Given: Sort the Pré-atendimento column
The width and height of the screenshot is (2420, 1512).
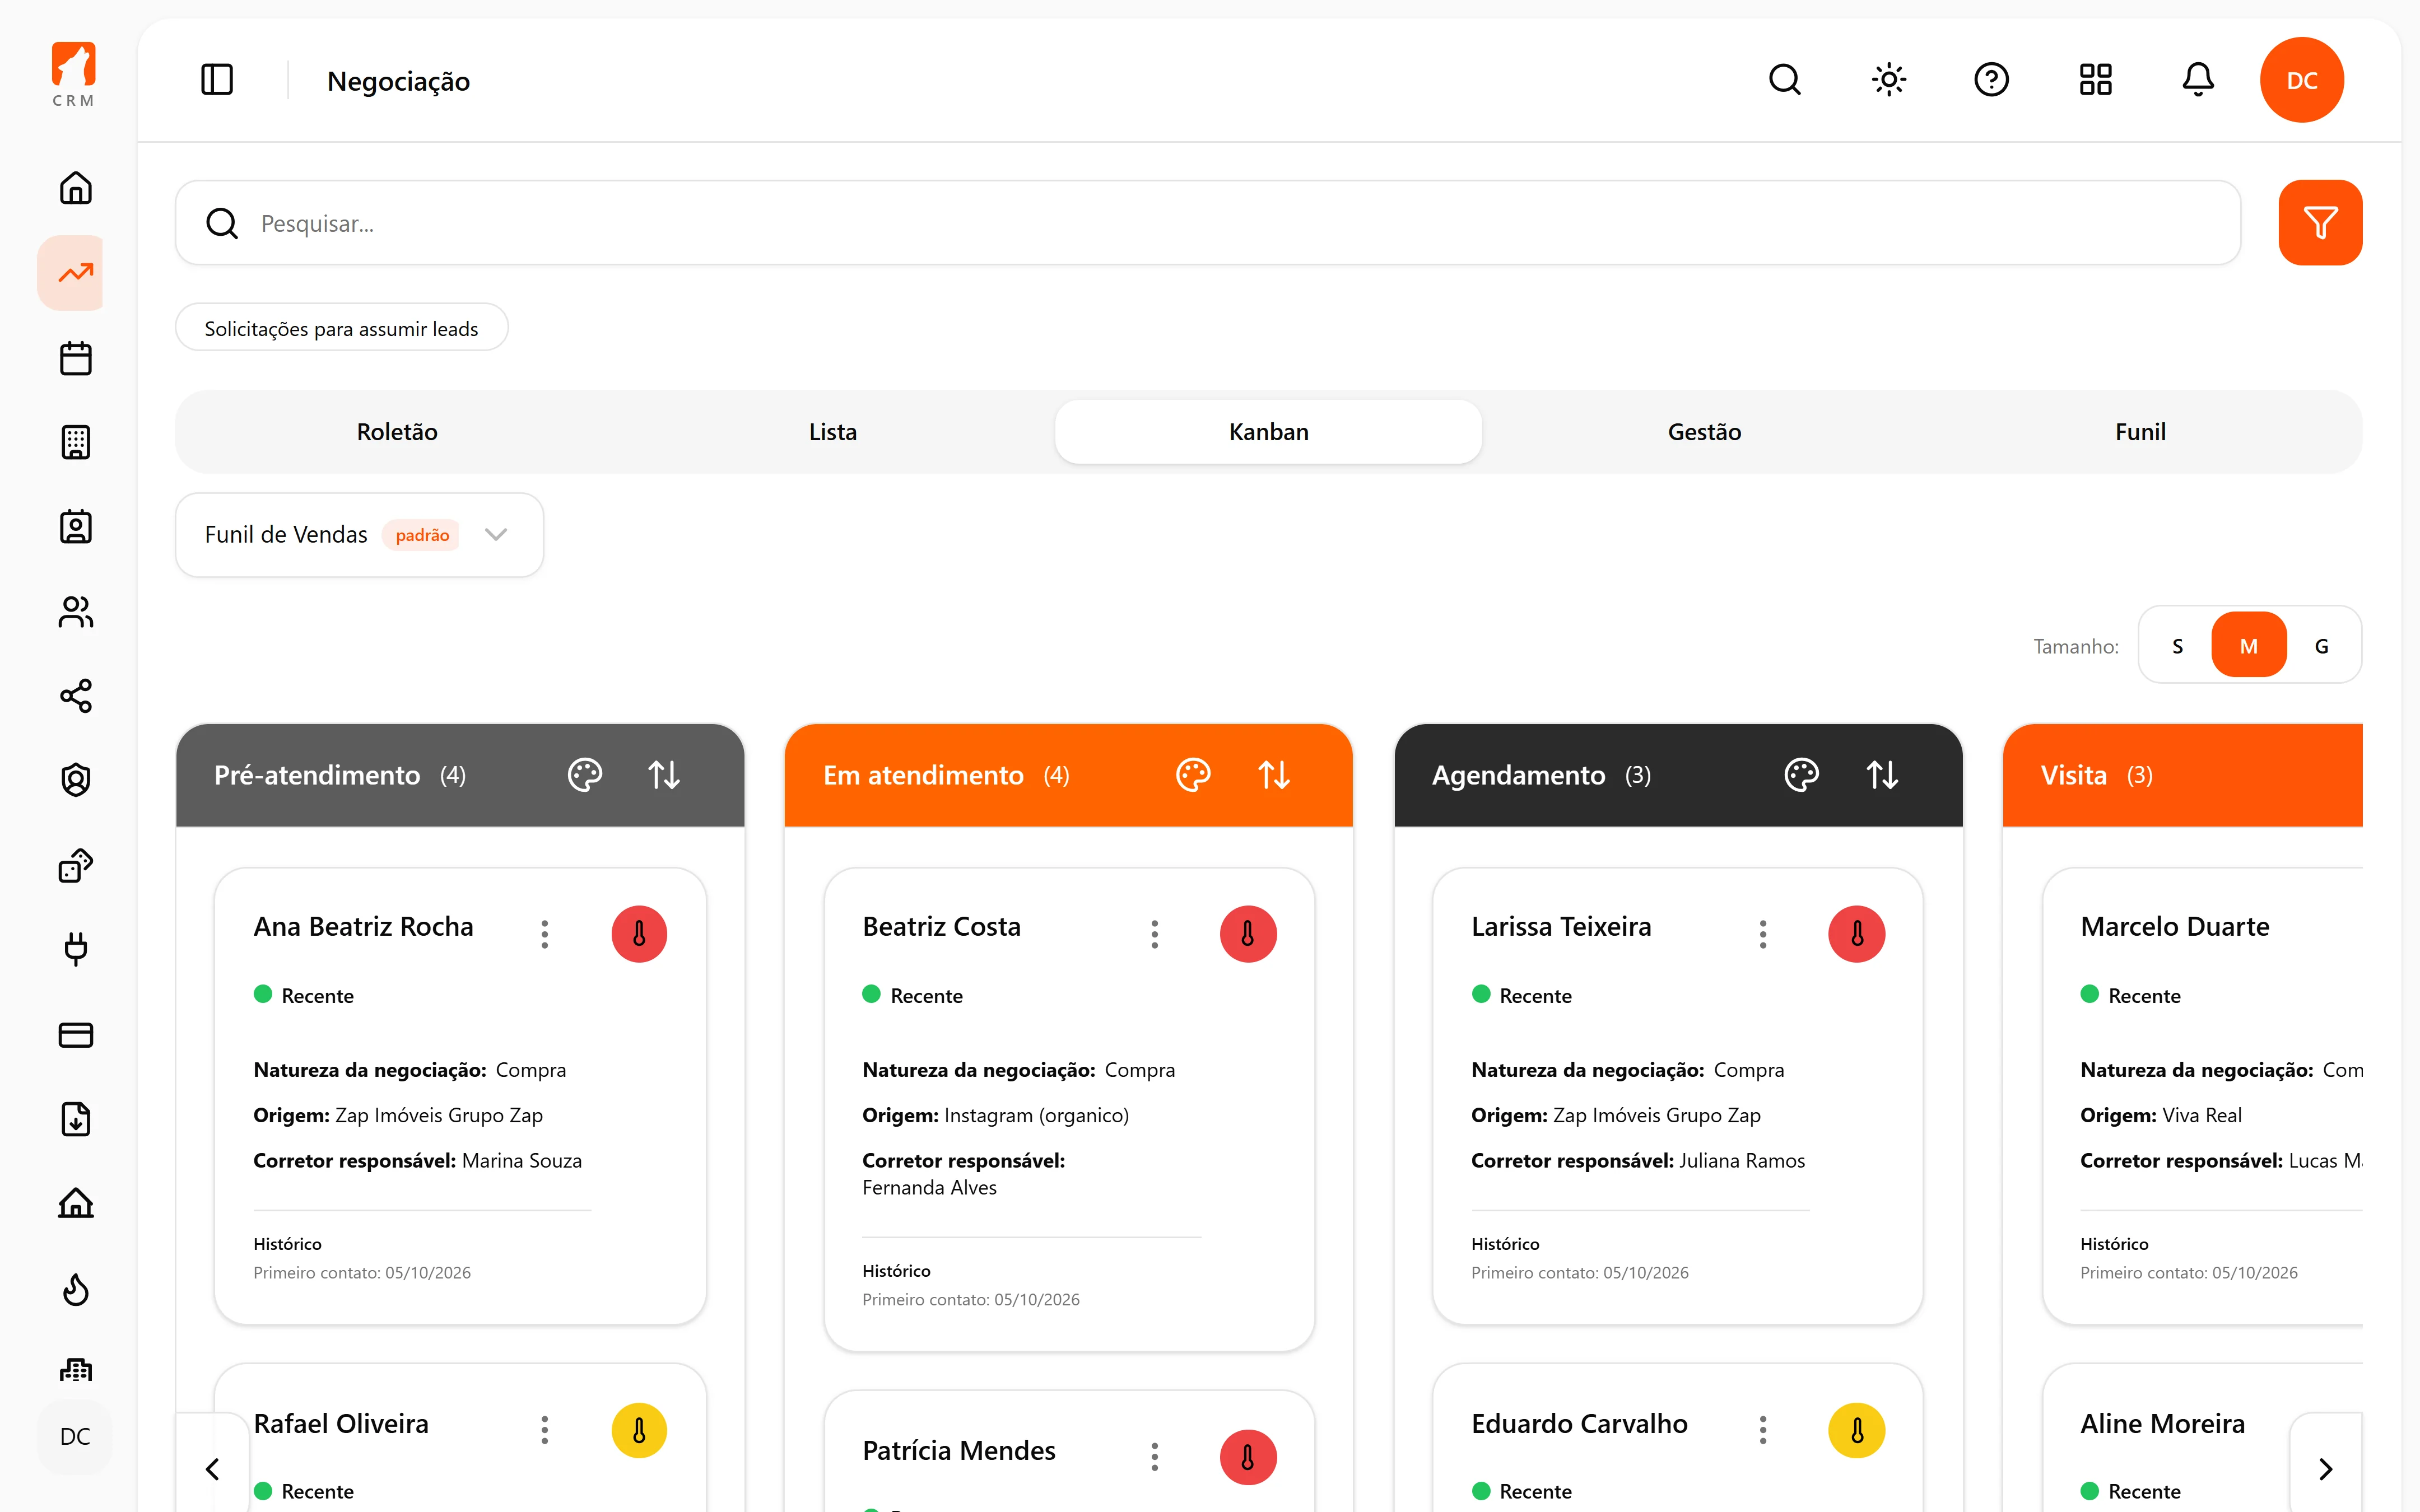Looking at the screenshot, I should (664, 775).
